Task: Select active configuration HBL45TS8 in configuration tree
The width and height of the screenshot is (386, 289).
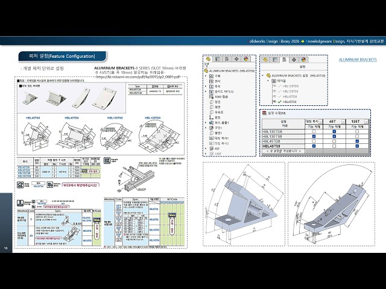Action: pos(289,102)
